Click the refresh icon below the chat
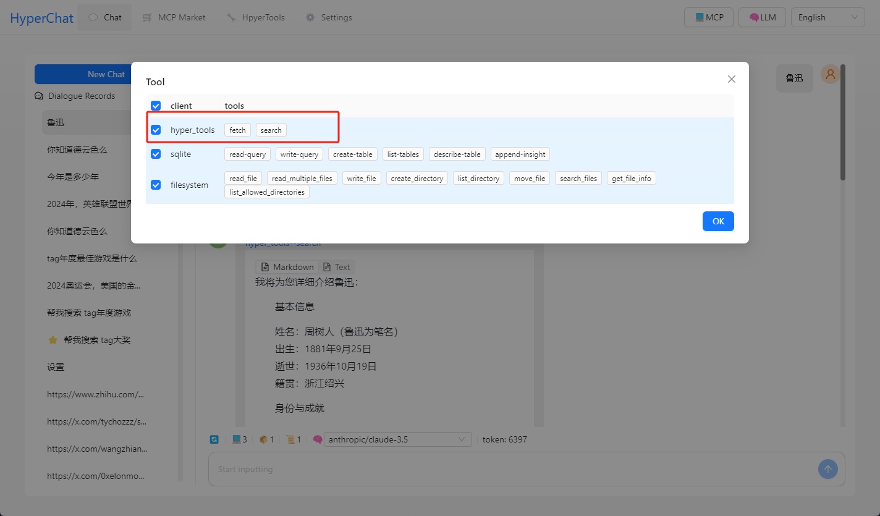880x516 pixels. coord(214,439)
